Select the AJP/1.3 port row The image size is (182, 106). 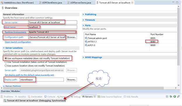tap(131, 45)
